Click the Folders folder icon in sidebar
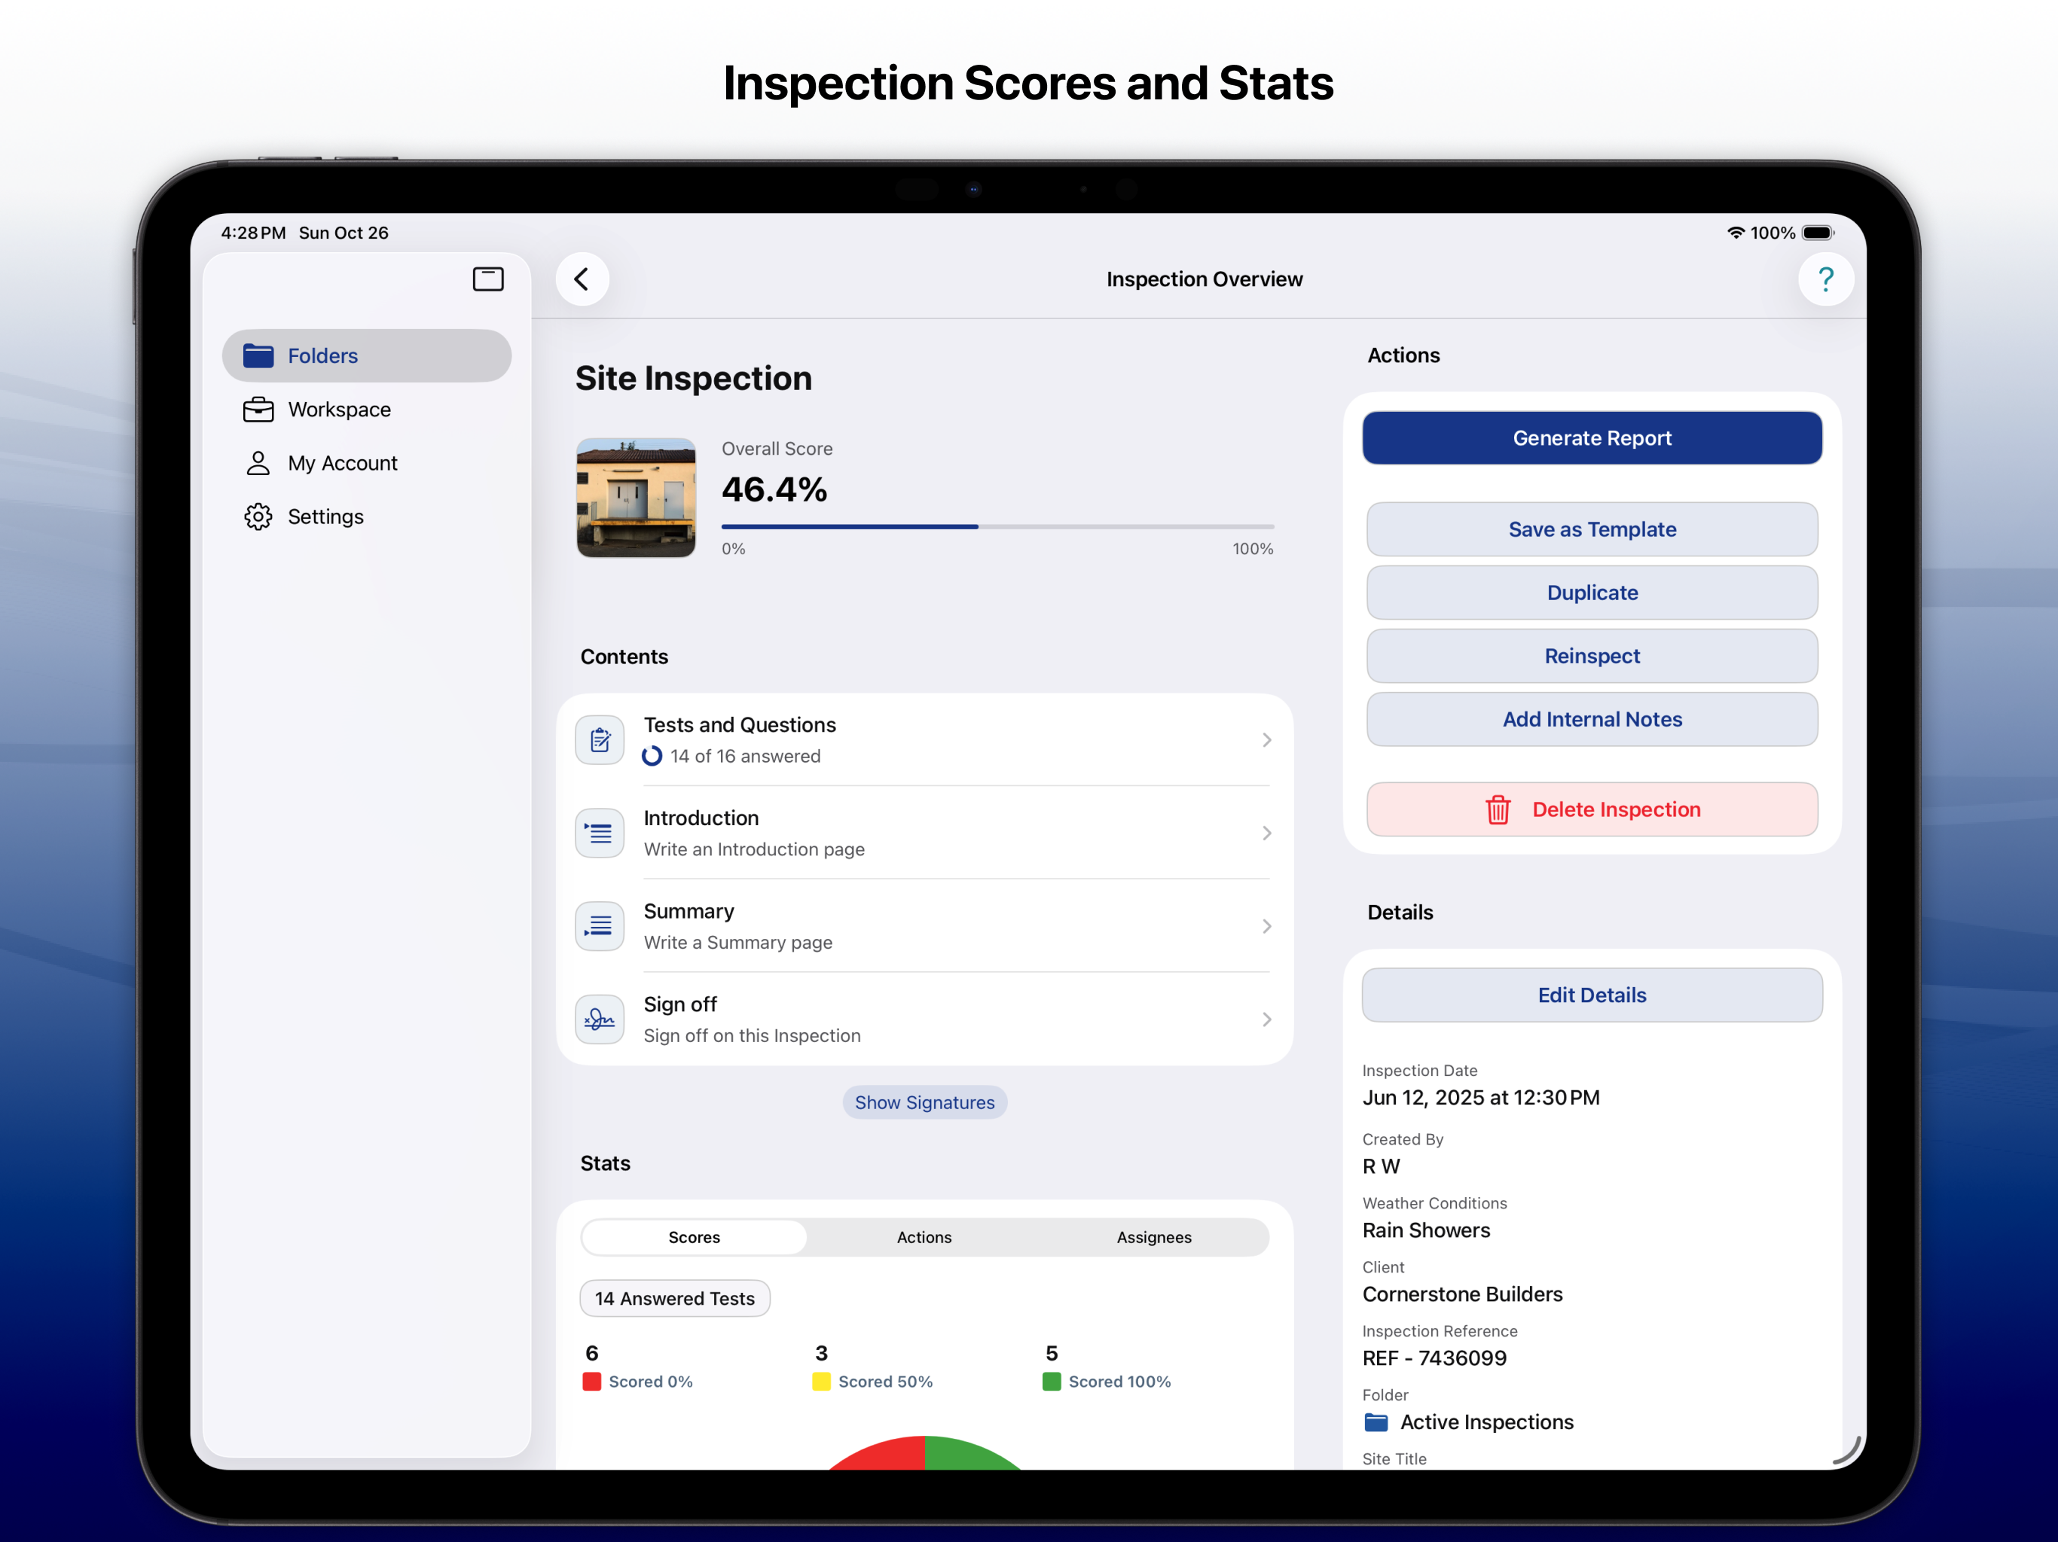The width and height of the screenshot is (2058, 1542). click(258, 355)
